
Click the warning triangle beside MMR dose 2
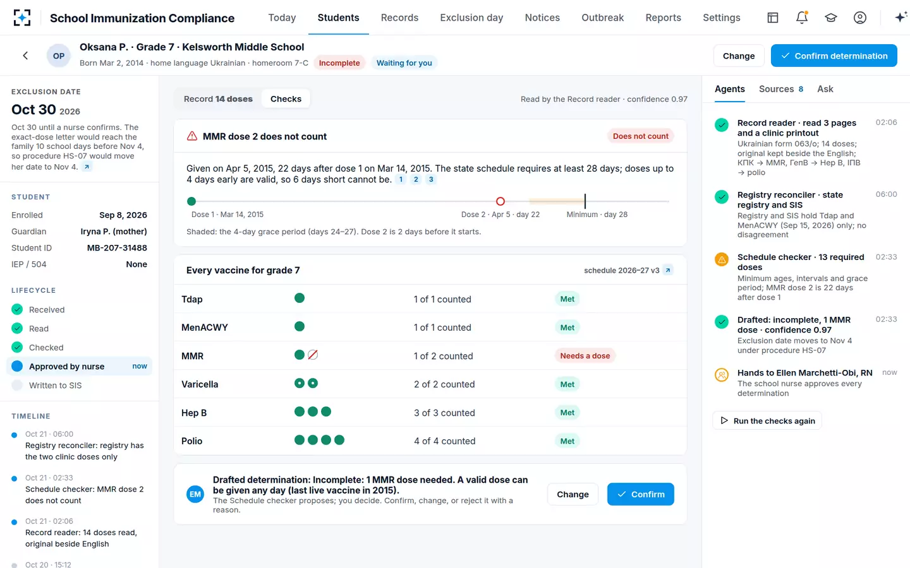pos(192,136)
